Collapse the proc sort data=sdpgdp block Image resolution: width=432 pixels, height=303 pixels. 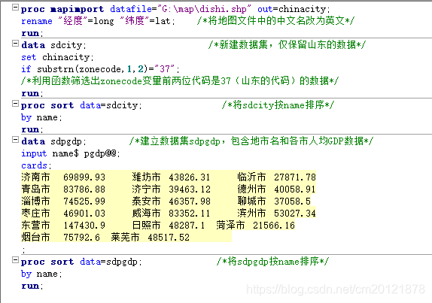click(15, 260)
